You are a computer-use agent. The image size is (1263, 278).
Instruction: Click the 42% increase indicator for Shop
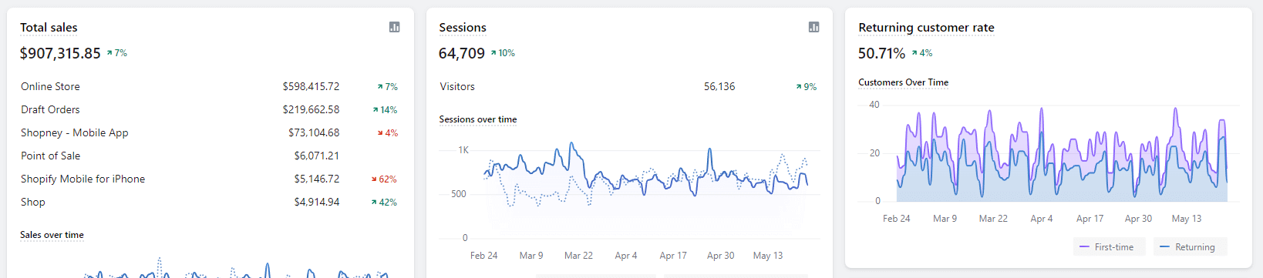(384, 203)
